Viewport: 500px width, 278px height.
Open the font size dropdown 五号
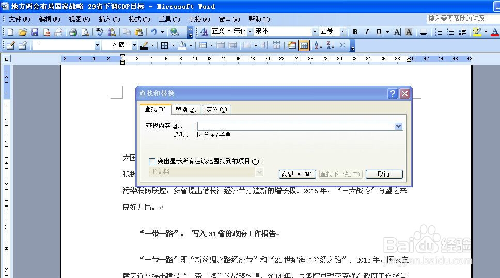click(x=342, y=32)
